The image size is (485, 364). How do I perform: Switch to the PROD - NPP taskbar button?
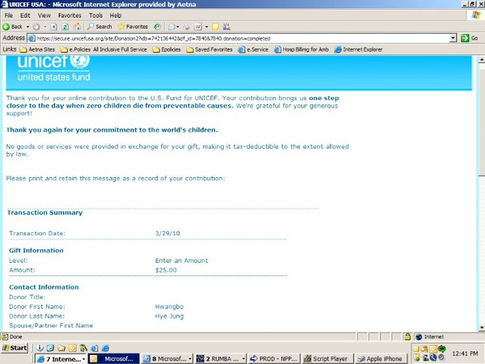(274, 358)
